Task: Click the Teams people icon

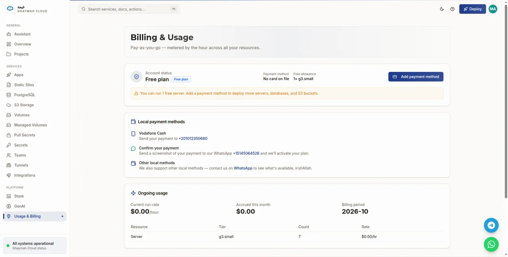Action: click(x=9, y=155)
